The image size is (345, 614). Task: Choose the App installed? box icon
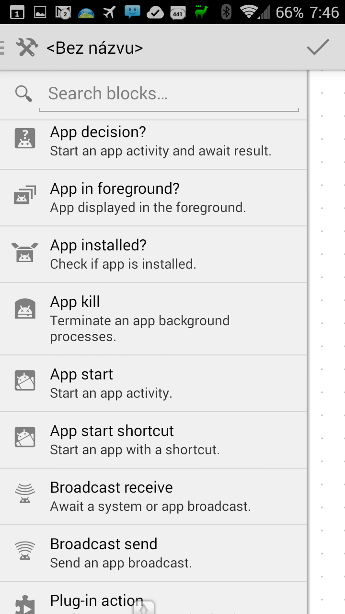pos(25,252)
